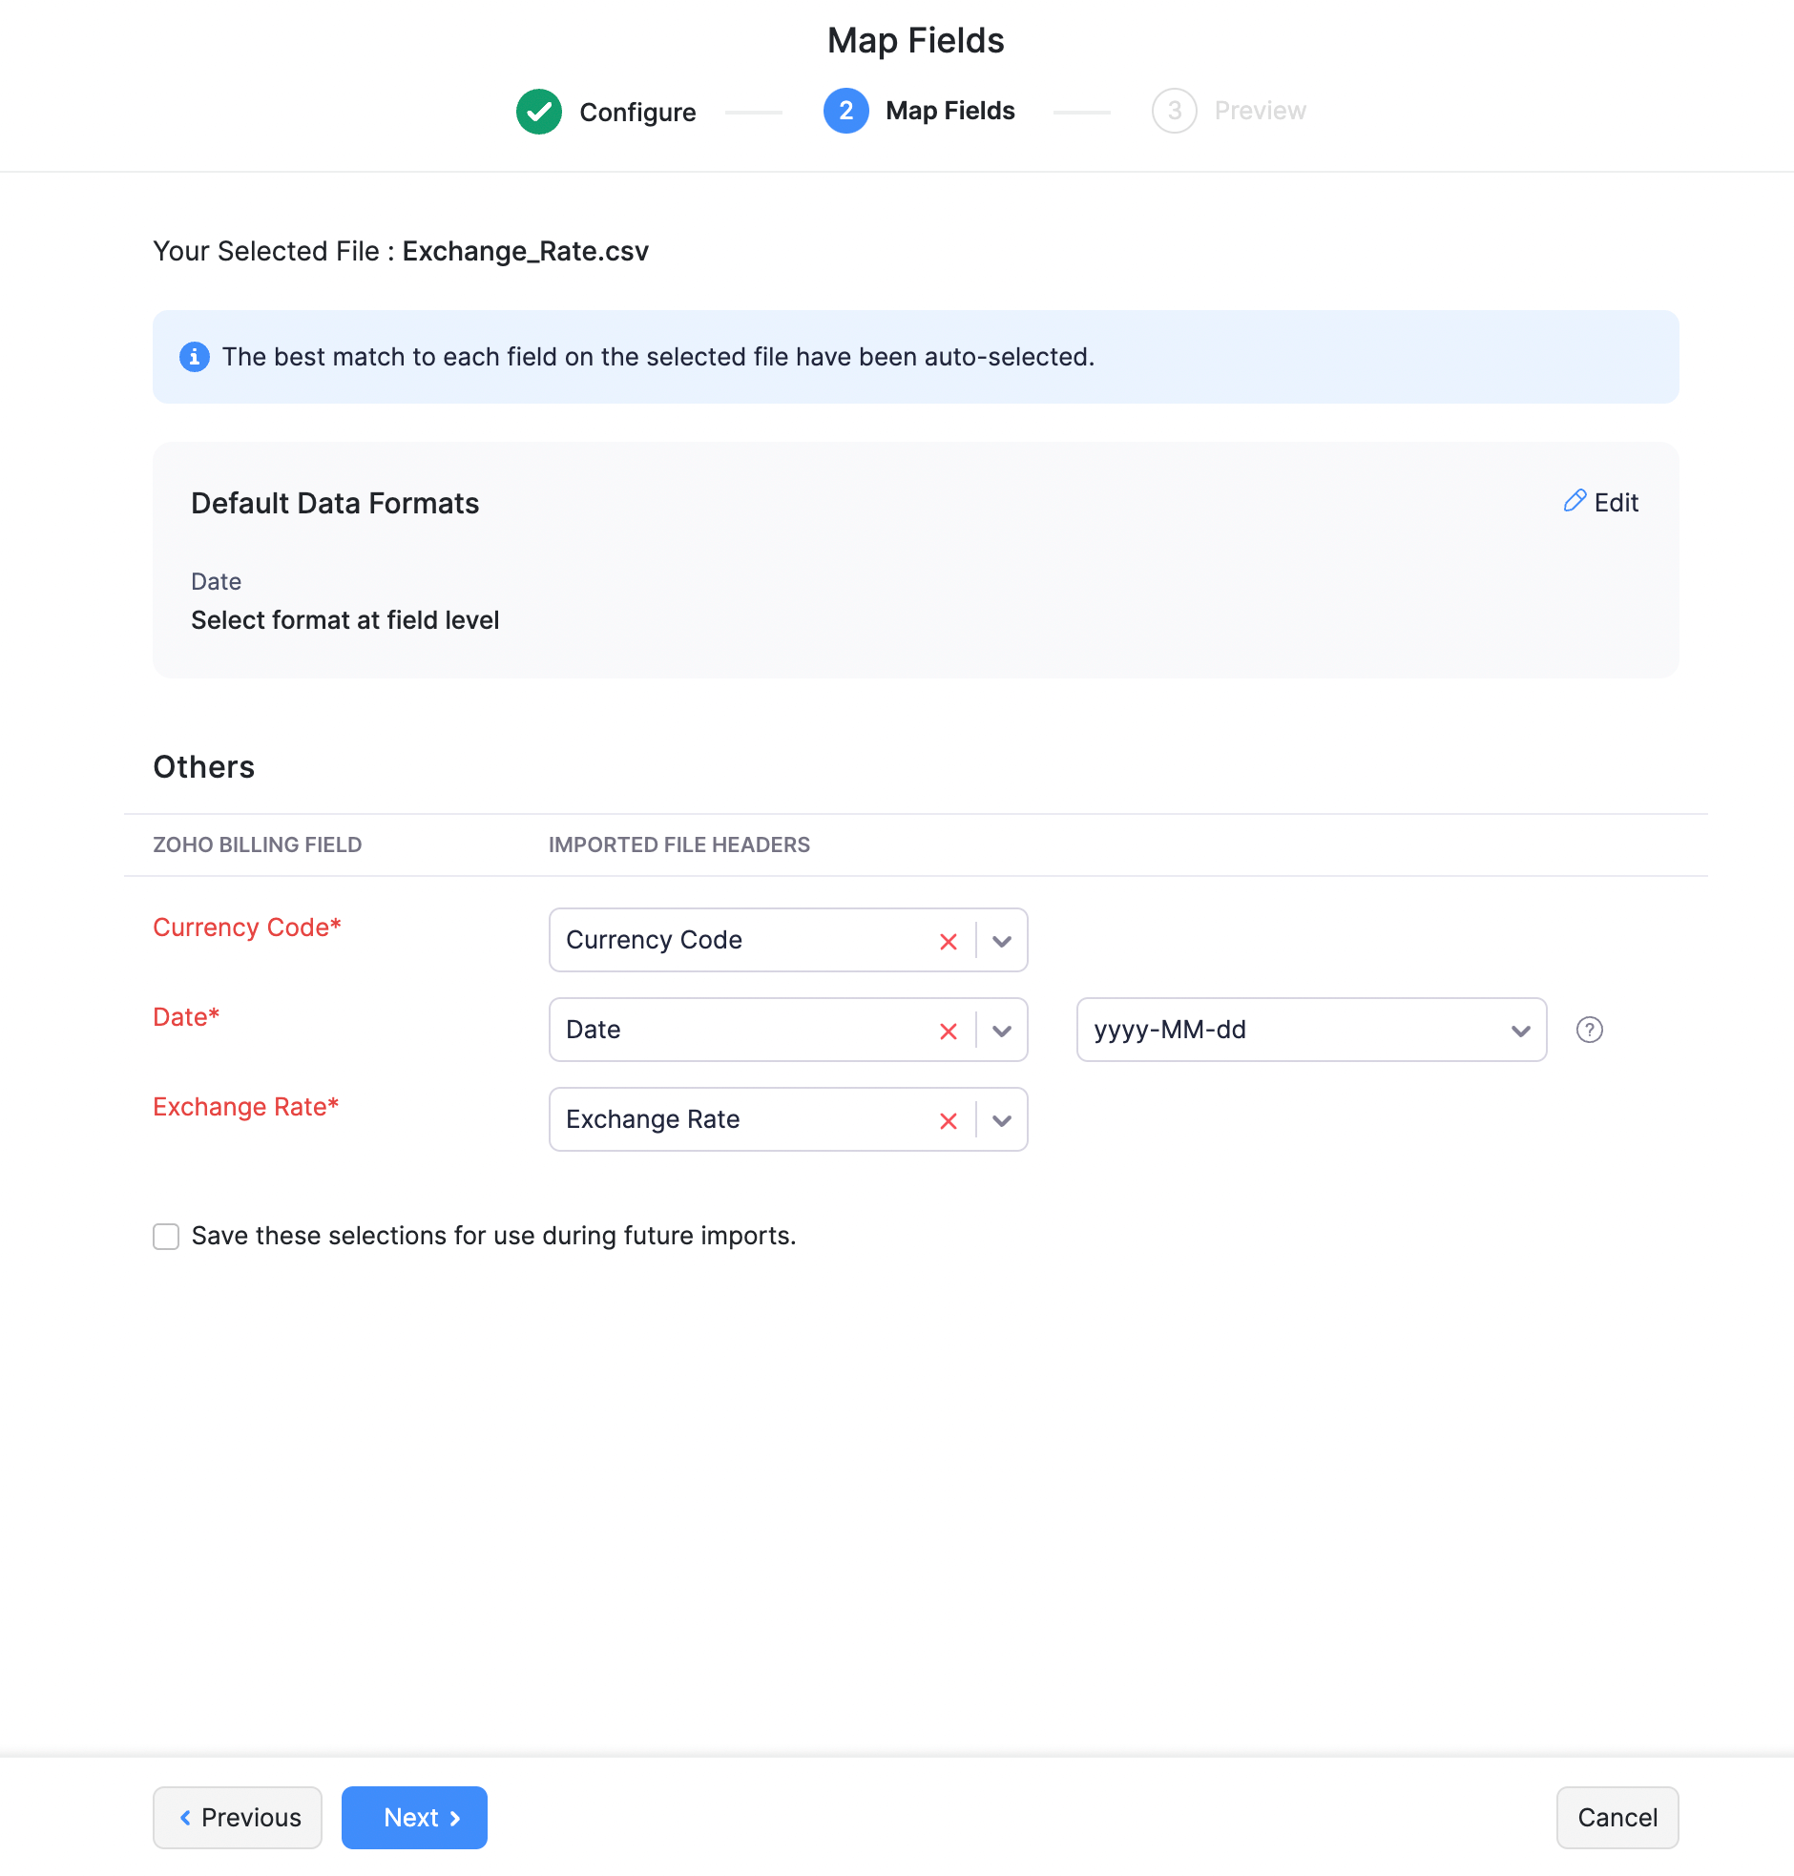
Task: Click the blue step 2 circle icon
Action: [845, 111]
